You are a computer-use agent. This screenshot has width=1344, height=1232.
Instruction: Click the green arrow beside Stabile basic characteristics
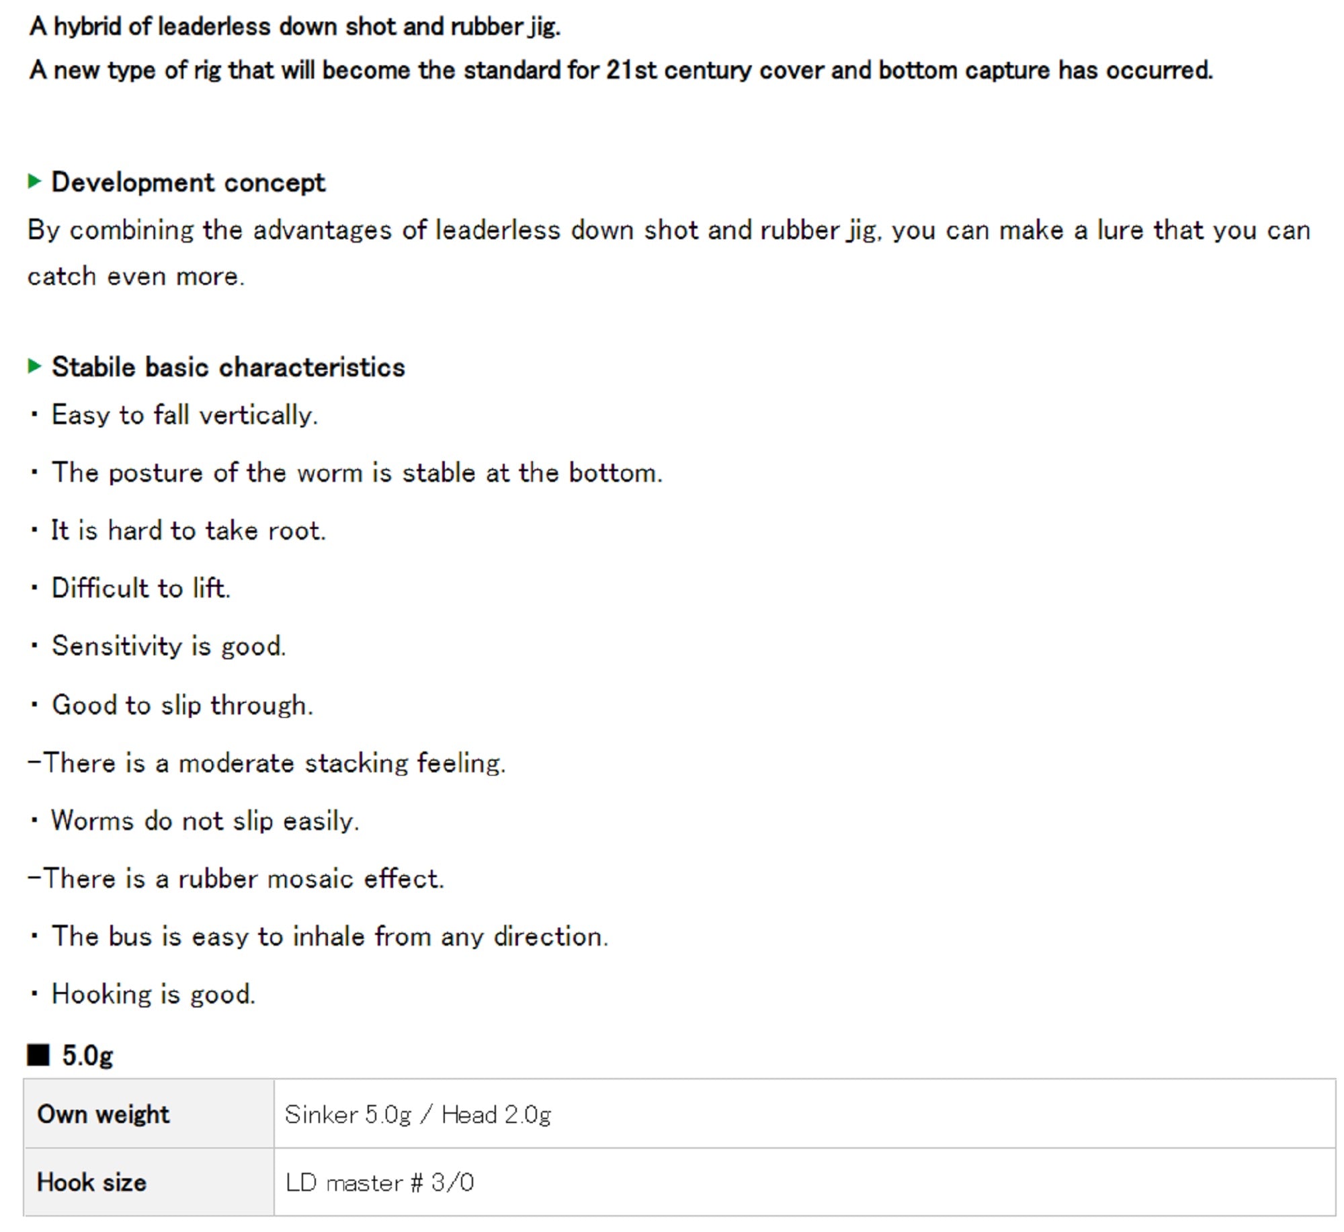(35, 366)
